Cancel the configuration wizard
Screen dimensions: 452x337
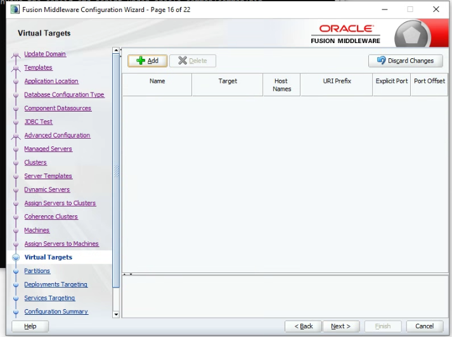point(425,326)
